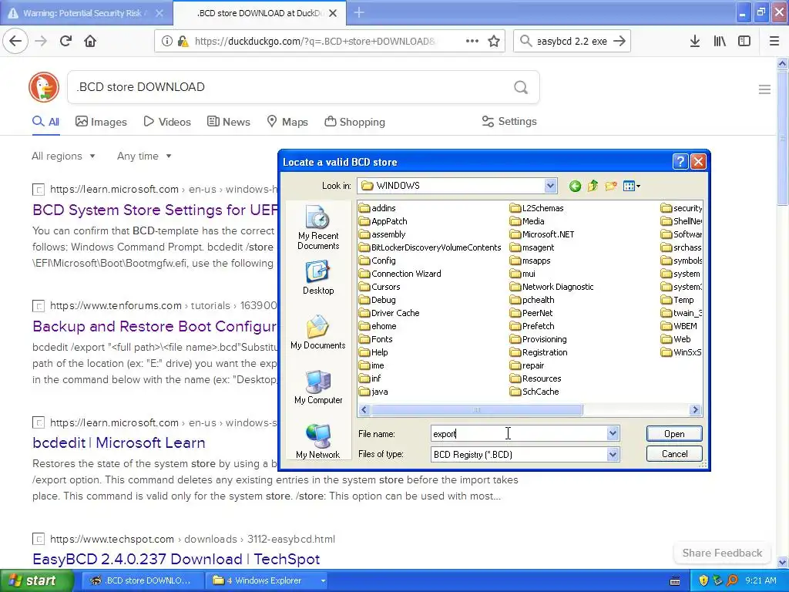The height and width of the screenshot is (592, 789).
Task: Open the View Menu in the dialog
Action: 632,187
